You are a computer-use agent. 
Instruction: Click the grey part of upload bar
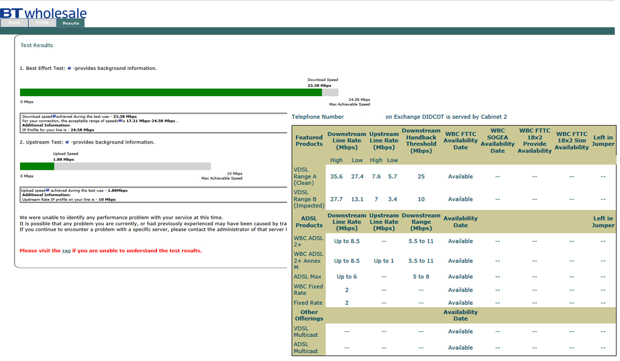coord(132,166)
